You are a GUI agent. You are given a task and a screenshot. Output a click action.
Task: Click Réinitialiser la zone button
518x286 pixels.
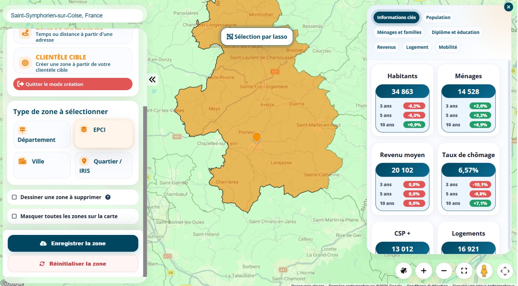[x=73, y=264]
